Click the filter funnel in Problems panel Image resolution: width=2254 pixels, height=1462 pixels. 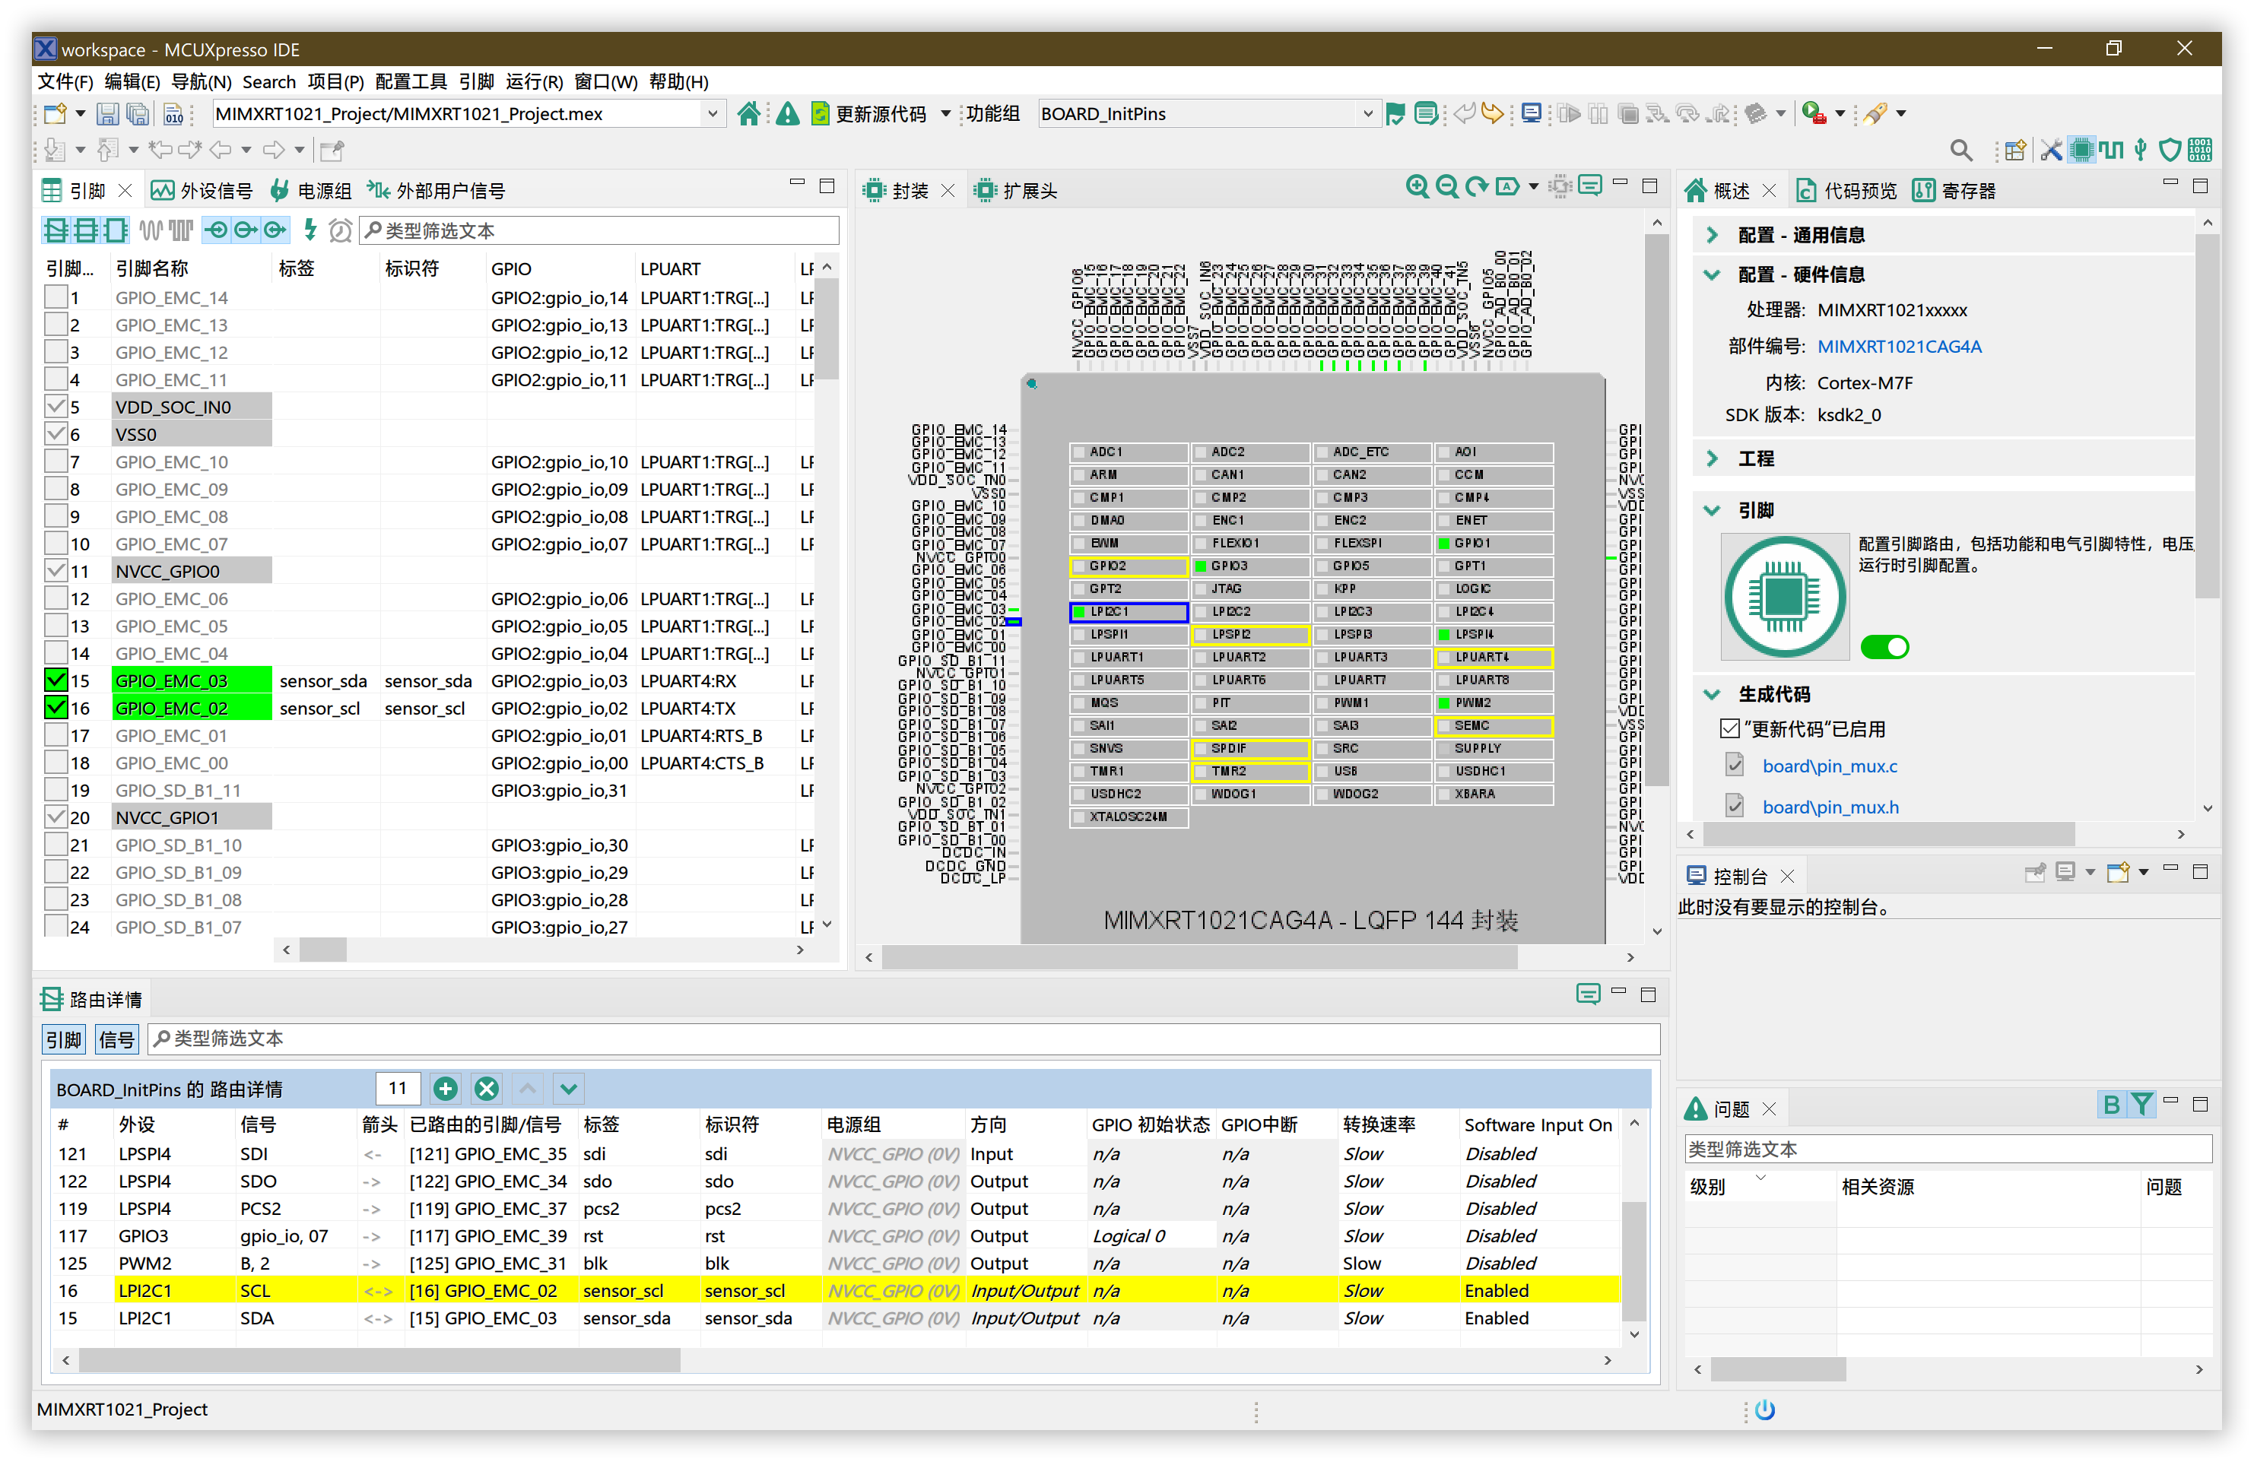coord(2141,1105)
